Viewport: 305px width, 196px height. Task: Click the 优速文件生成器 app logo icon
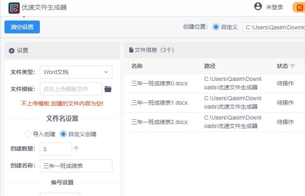[x=14, y=8]
